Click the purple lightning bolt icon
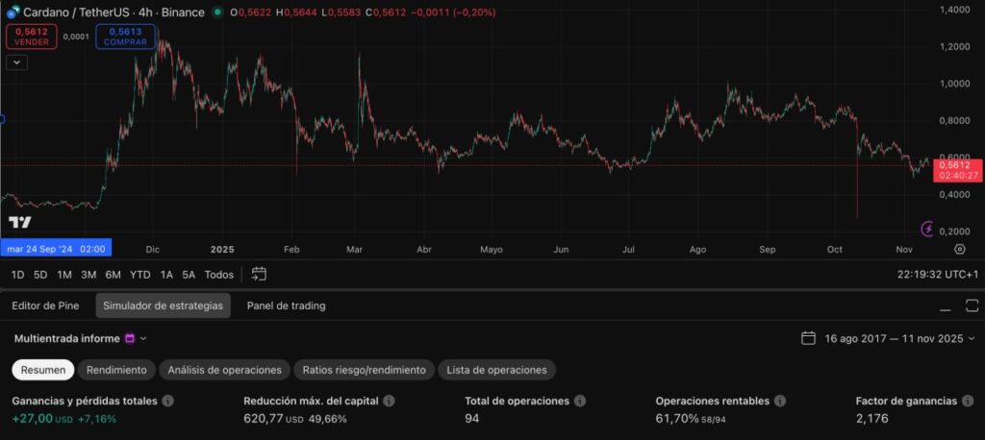This screenshot has height=440, width=985. pos(927,229)
